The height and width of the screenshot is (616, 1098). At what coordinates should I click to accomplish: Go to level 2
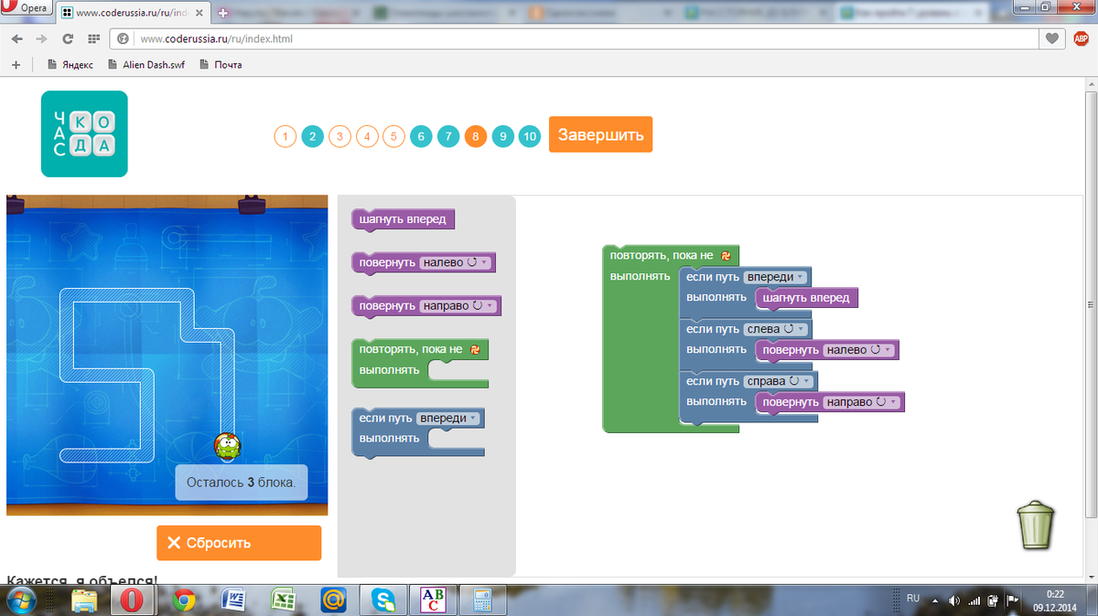tap(312, 137)
